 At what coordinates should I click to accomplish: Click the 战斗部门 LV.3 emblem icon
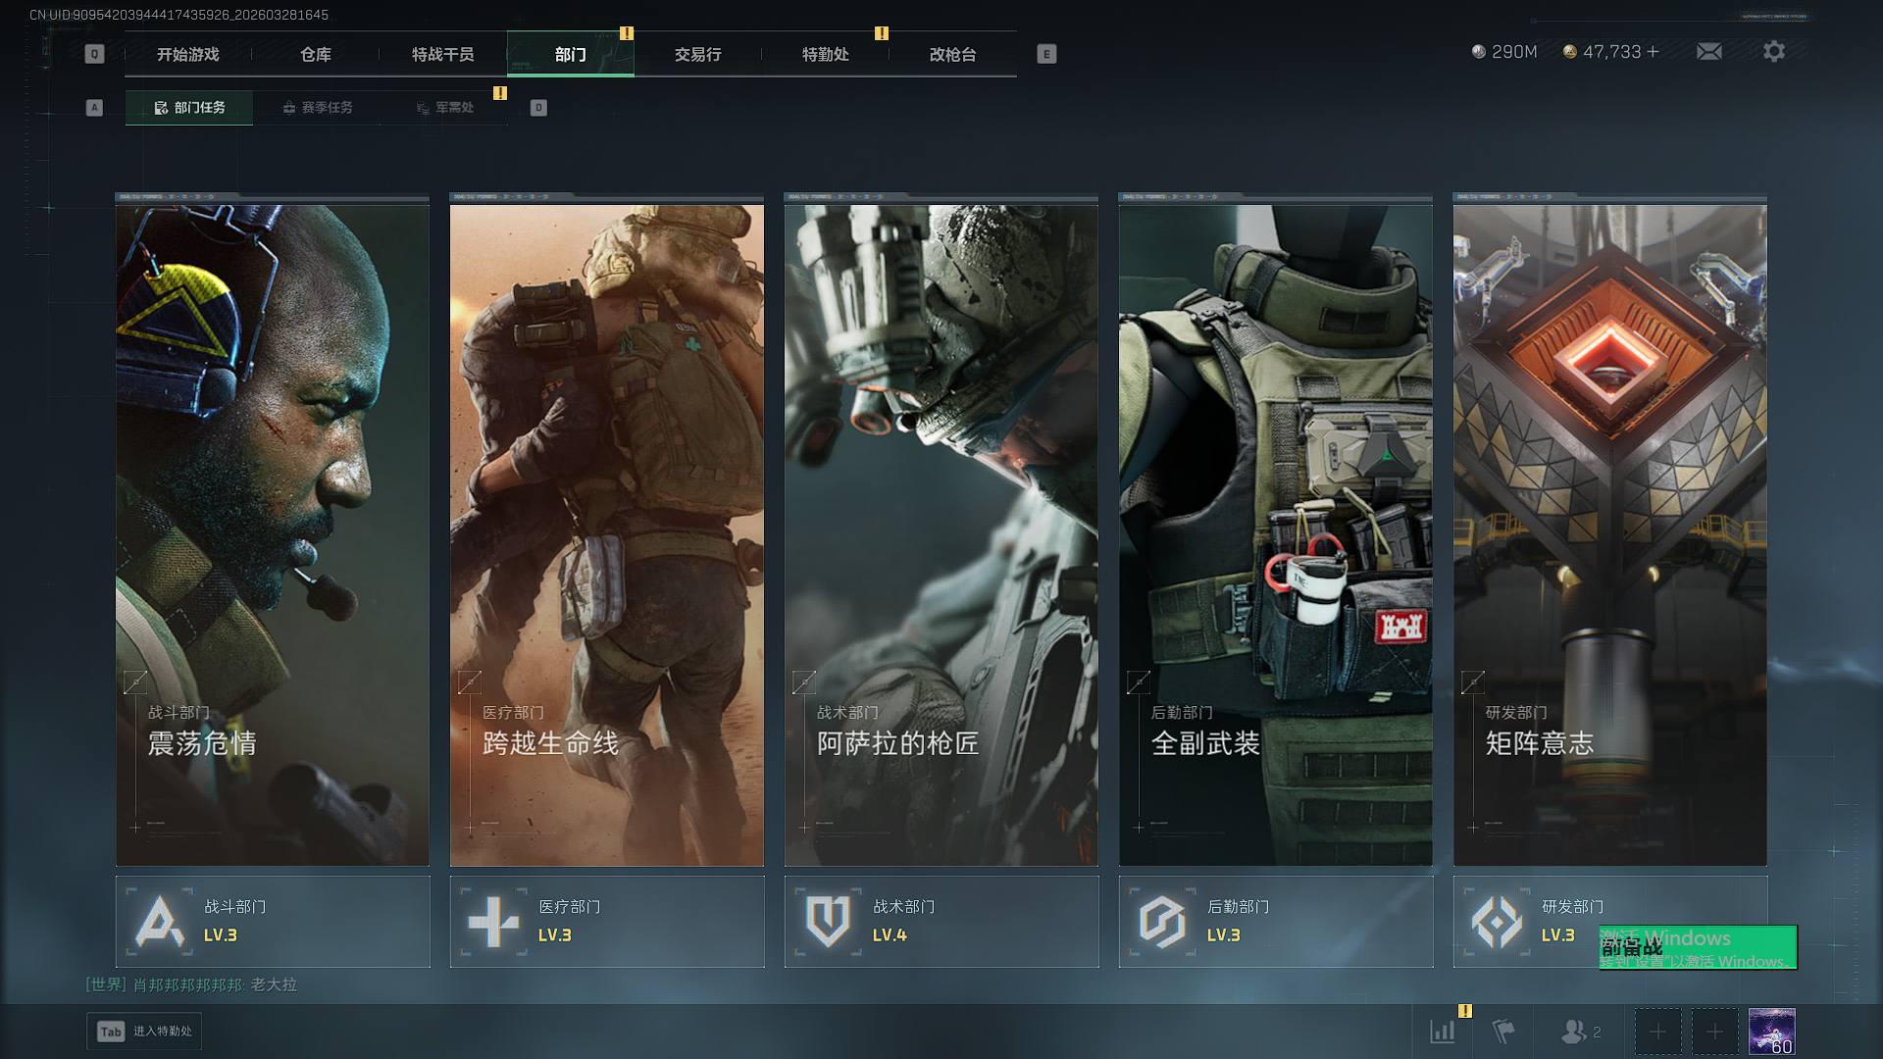coord(159,922)
